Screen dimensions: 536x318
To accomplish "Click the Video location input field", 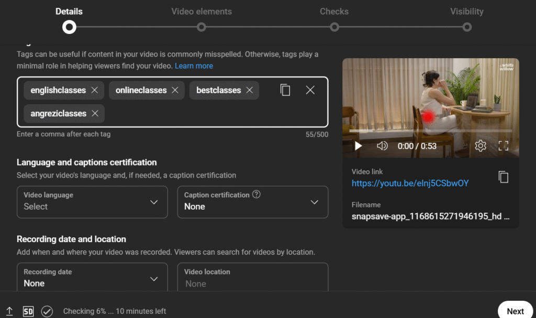I will 253,283.
